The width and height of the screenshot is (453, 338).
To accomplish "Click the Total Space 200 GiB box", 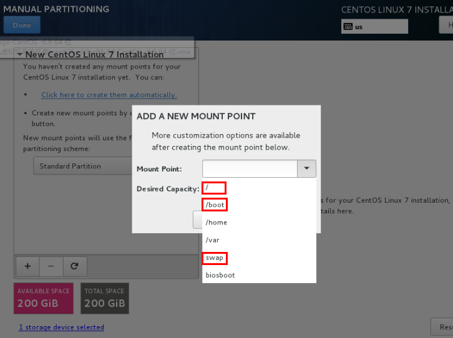I will pyautogui.click(x=105, y=298).
